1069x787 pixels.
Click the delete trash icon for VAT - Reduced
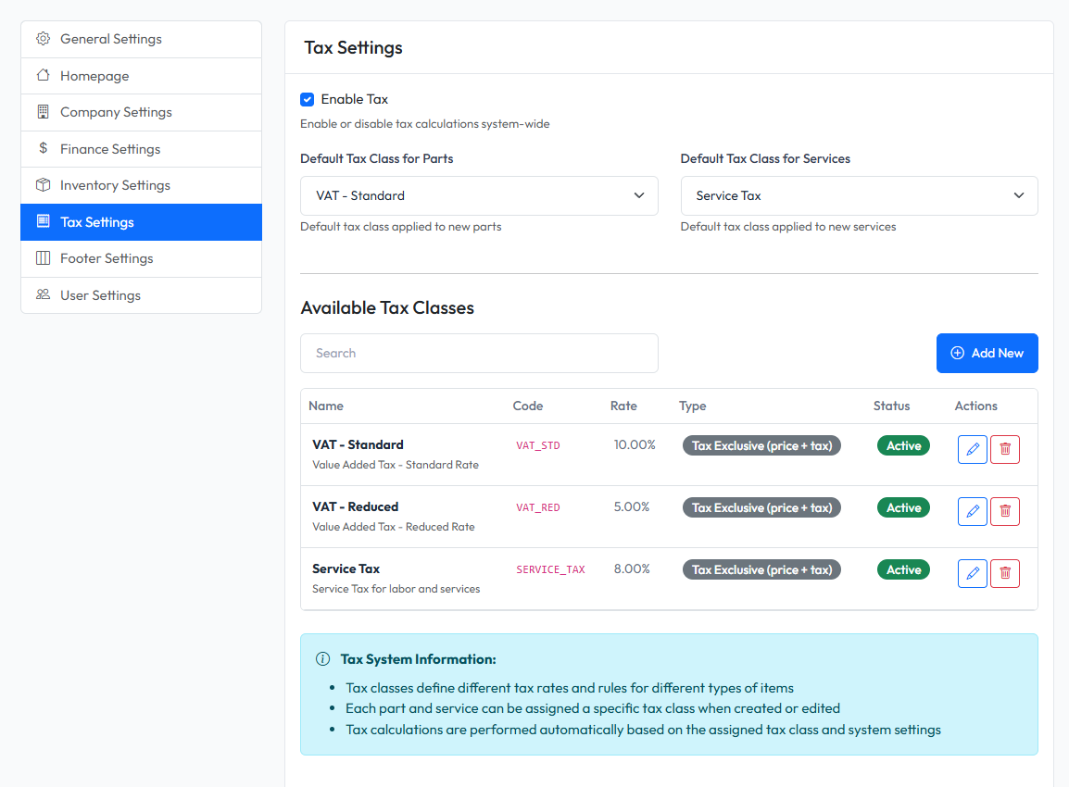coord(1005,510)
